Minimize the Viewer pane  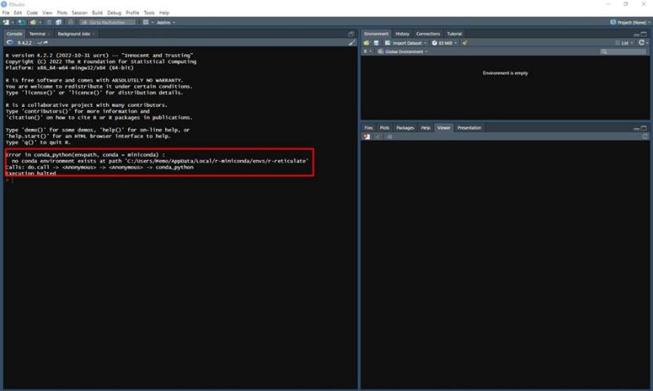637,128
